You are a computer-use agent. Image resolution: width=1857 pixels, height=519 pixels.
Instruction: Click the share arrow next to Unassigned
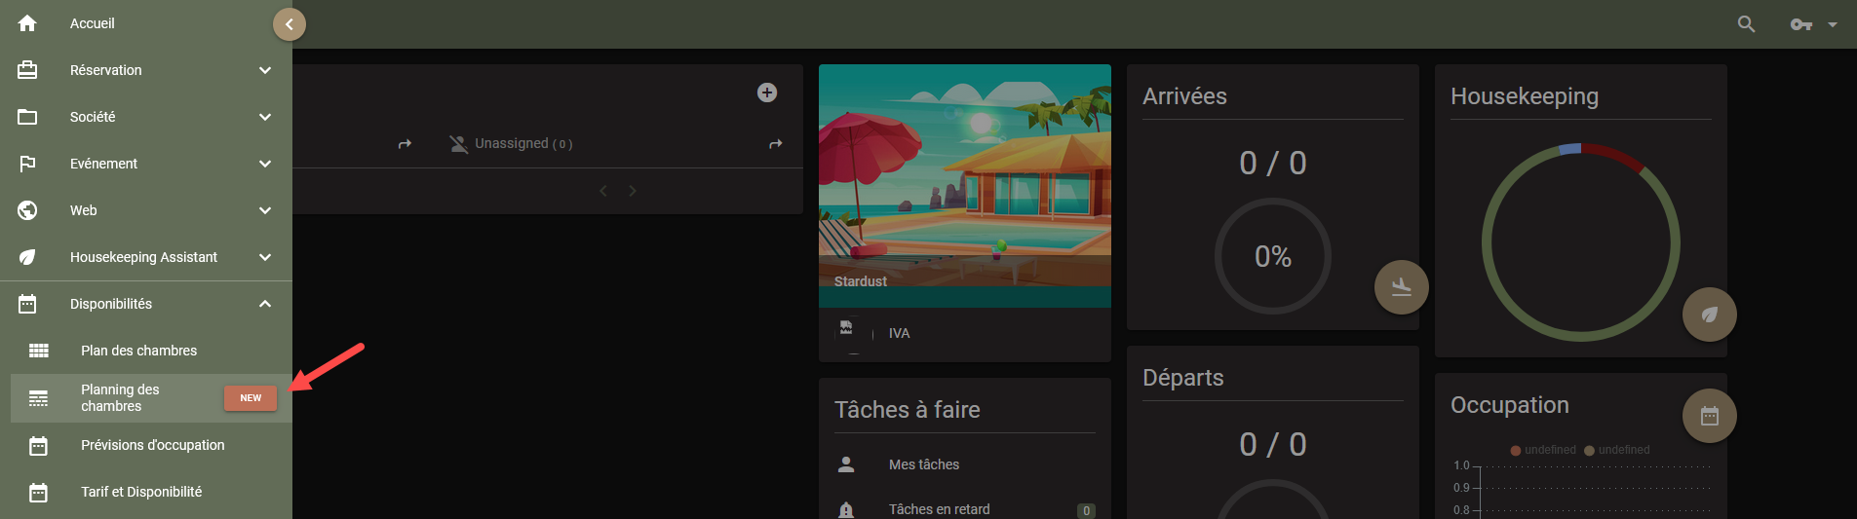[776, 144]
